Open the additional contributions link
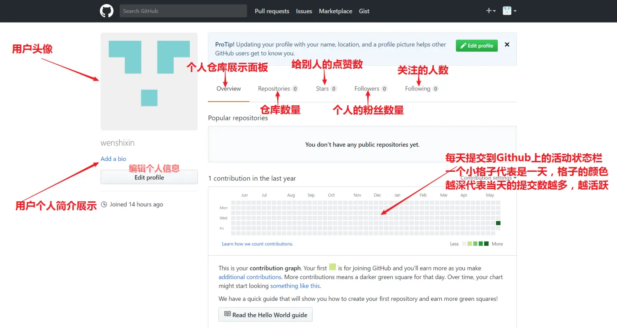617x328 pixels. tap(250, 277)
